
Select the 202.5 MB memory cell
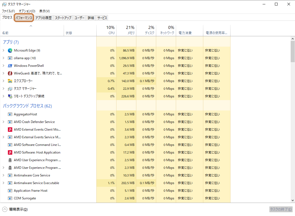[x=127, y=183]
